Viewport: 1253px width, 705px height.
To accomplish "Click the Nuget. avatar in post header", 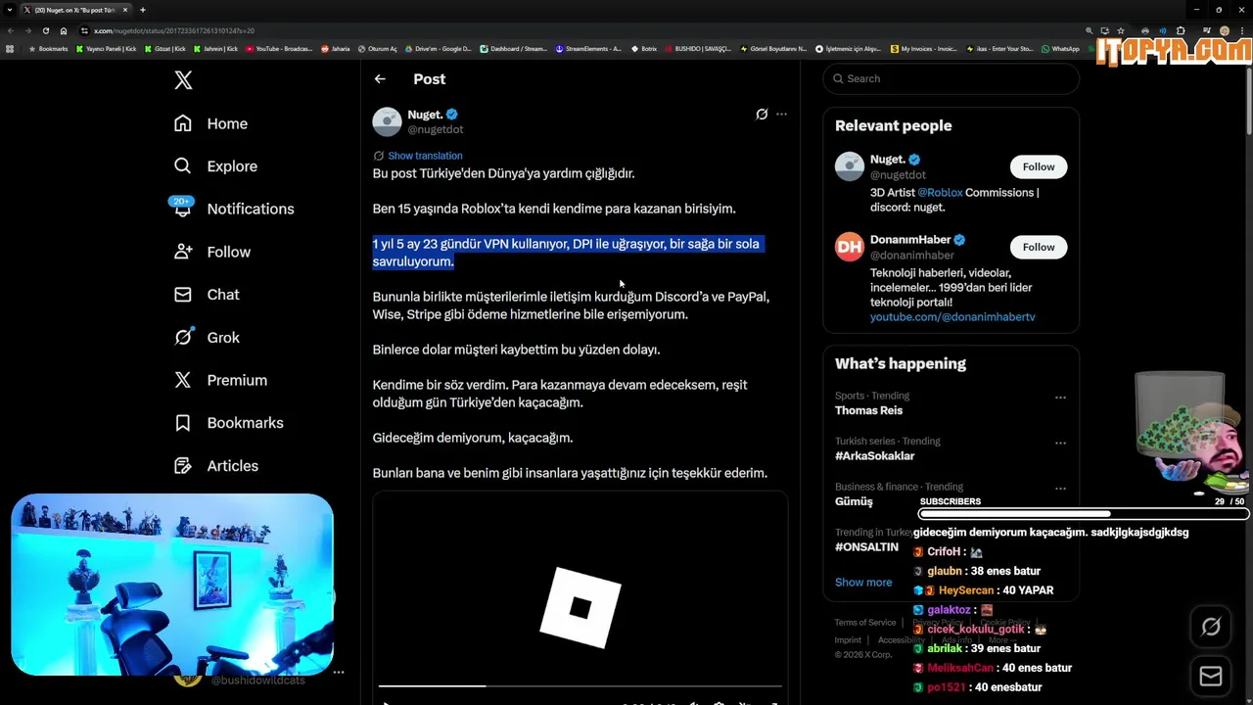I will (x=387, y=121).
